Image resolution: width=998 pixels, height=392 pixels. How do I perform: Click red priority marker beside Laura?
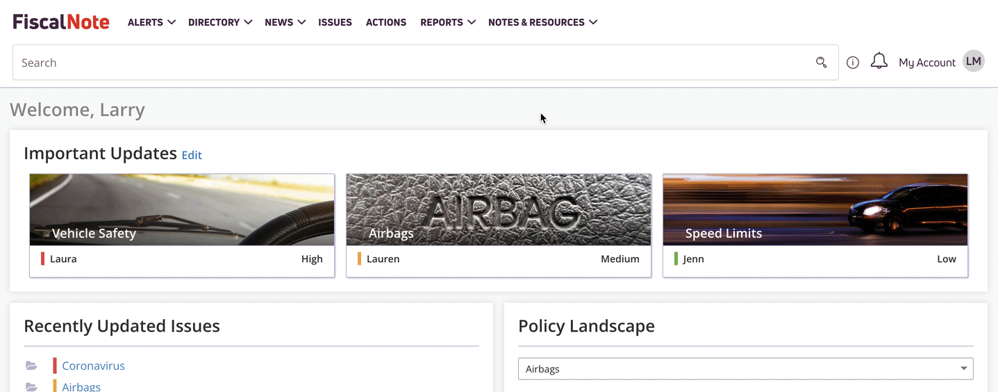coord(42,259)
